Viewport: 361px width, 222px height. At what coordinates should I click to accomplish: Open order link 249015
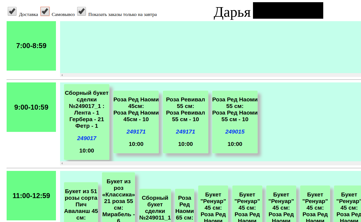pyautogui.click(x=235, y=132)
